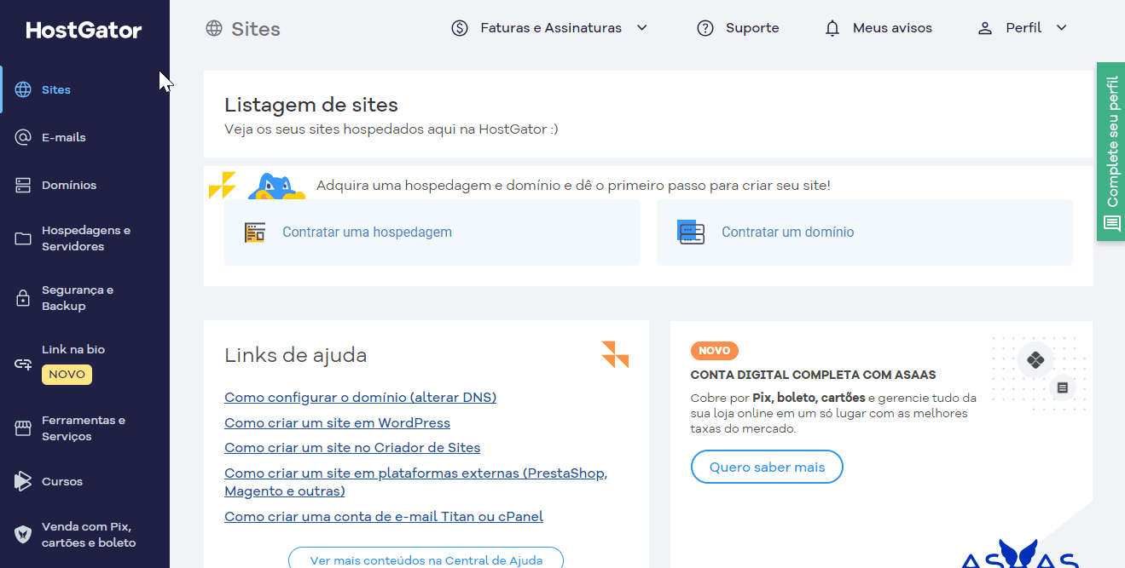Click the chat icon on green side tab
The image size is (1125, 568).
click(x=1111, y=223)
